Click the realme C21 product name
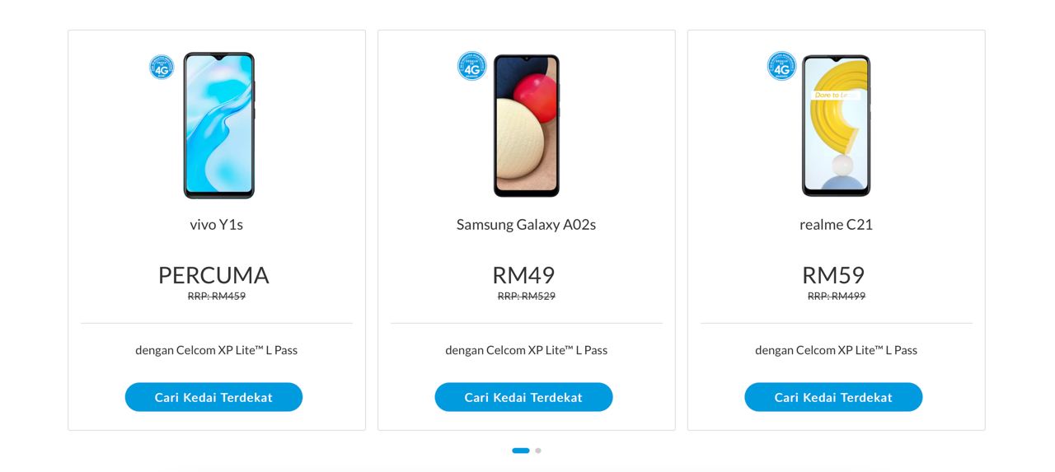 (x=836, y=224)
